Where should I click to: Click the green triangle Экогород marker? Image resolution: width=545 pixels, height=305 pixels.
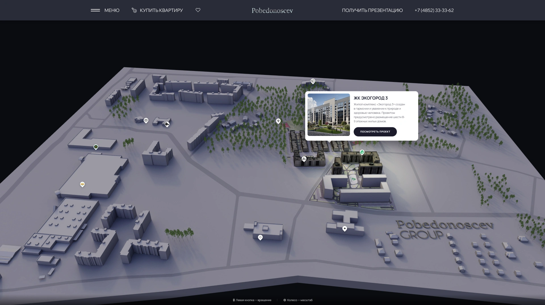click(362, 152)
